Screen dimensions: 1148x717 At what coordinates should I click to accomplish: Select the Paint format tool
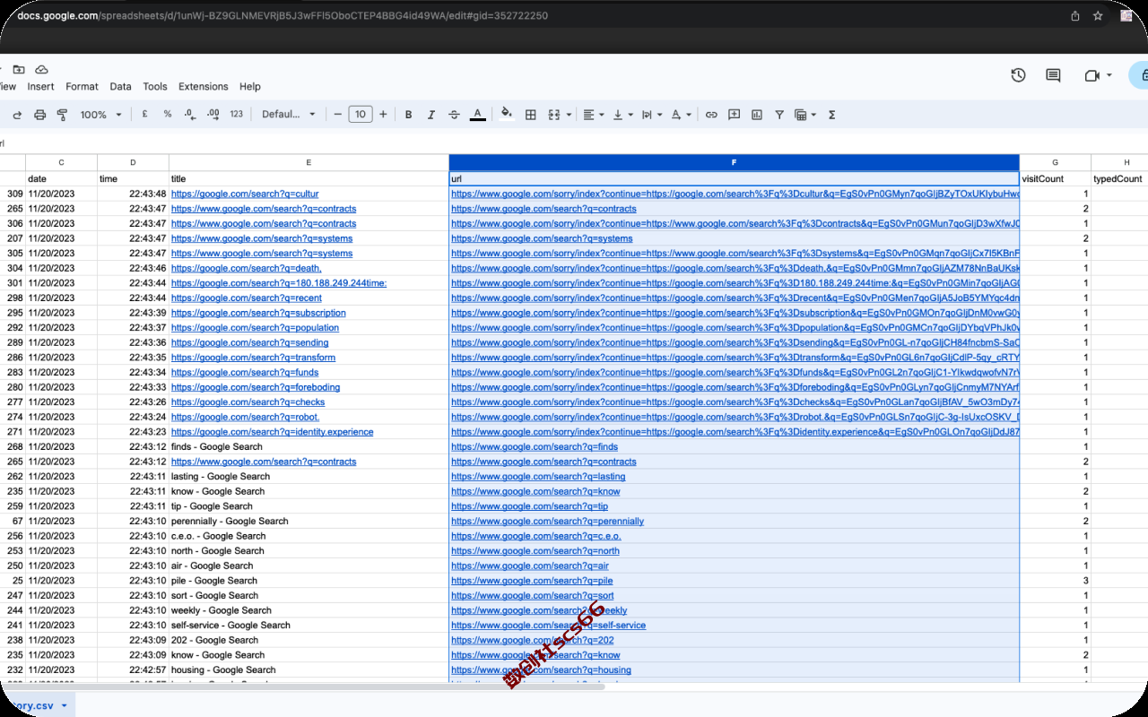pos(62,115)
